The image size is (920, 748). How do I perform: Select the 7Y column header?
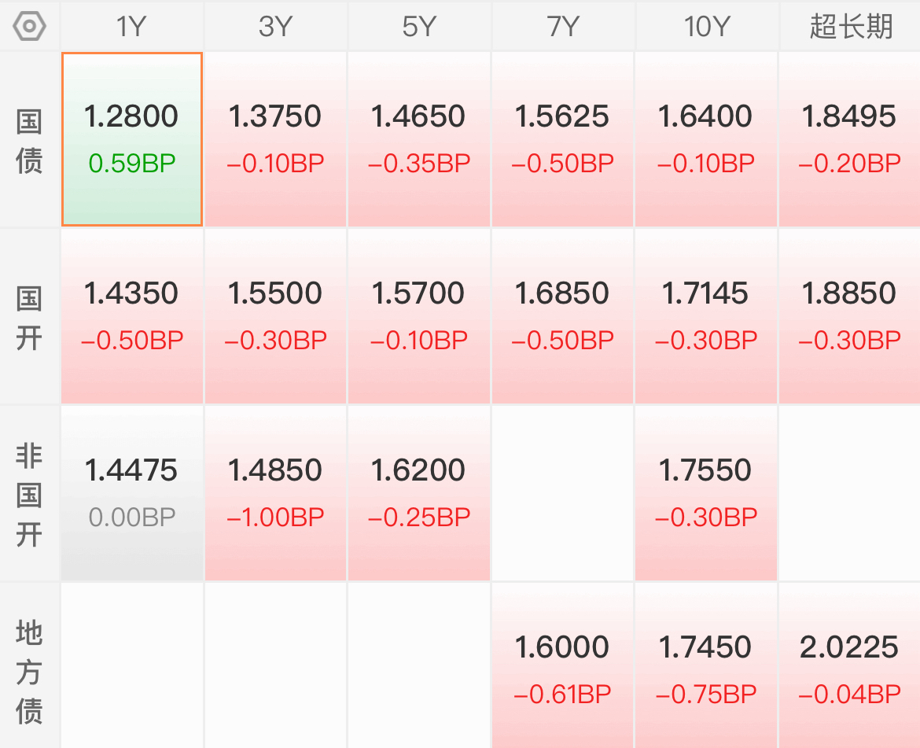562,27
